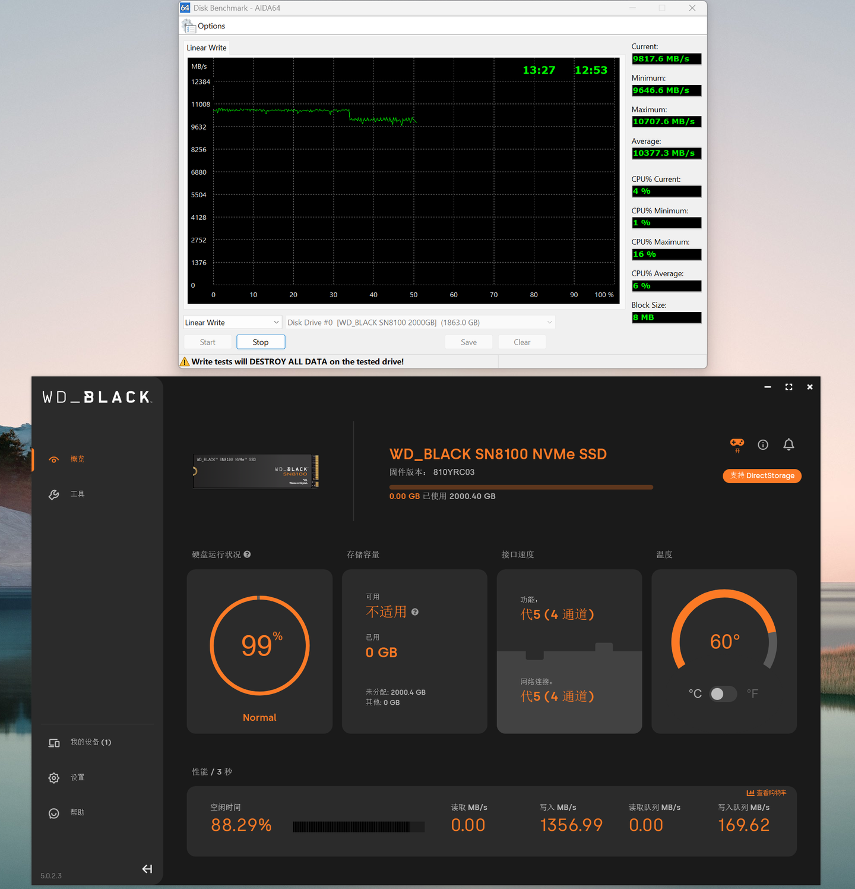Open notifications bell icon
Screen dimensions: 855x889
click(x=788, y=444)
